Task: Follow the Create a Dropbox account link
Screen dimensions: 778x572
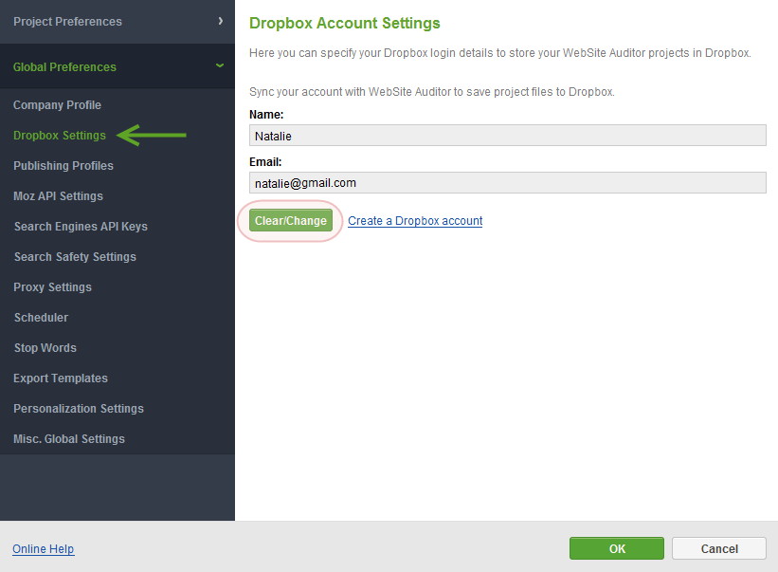Action: (x=415, y=221)
